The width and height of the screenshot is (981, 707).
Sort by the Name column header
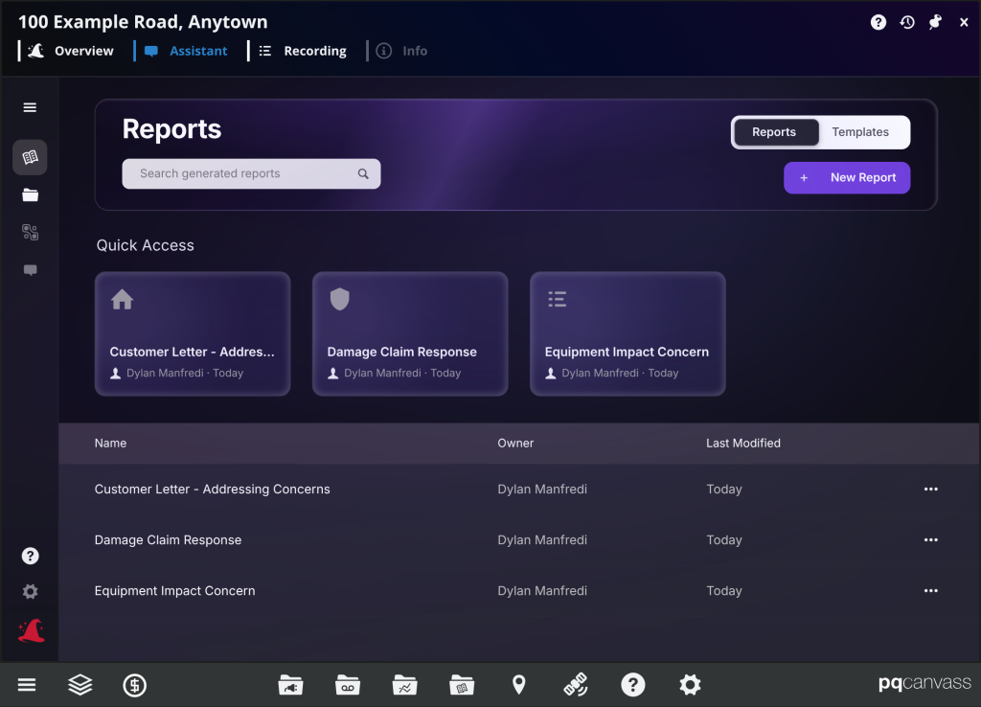(x=111, y=443)
